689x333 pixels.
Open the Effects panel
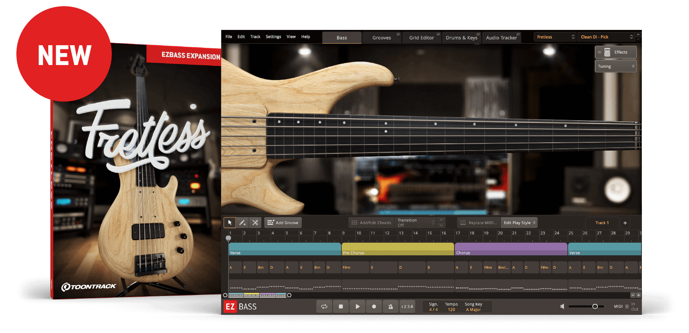coord(616,52)
